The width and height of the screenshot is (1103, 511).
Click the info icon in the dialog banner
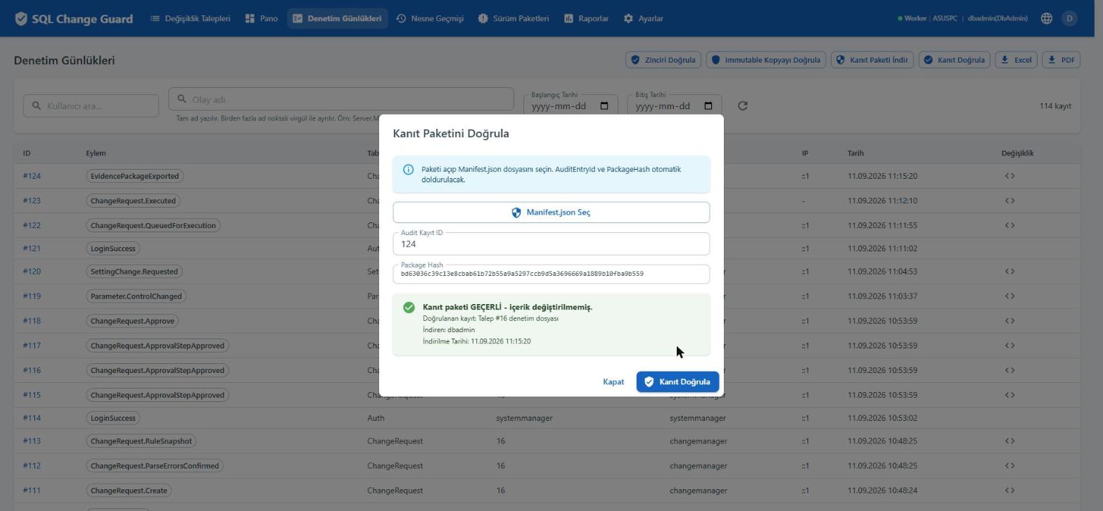click(x=408, y=170)
